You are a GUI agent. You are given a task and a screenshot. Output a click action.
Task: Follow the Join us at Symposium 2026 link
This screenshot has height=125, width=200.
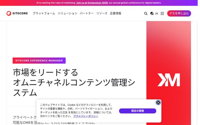pyautogui.click(x=92, y=3)
